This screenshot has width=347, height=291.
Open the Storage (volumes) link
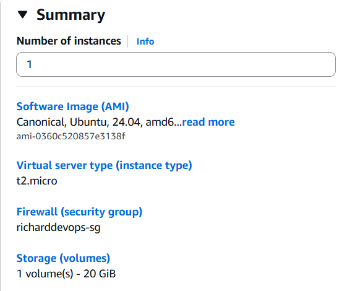[63, 258]
